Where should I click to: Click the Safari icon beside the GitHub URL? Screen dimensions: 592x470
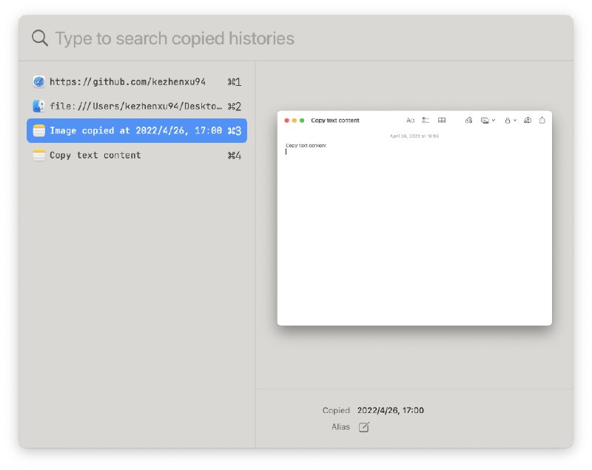pyautogui.click(x=39, y=82)
